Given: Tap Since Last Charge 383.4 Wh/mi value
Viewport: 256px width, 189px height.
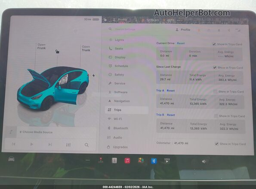Looking at the screenshot, I should pos(228,80).
